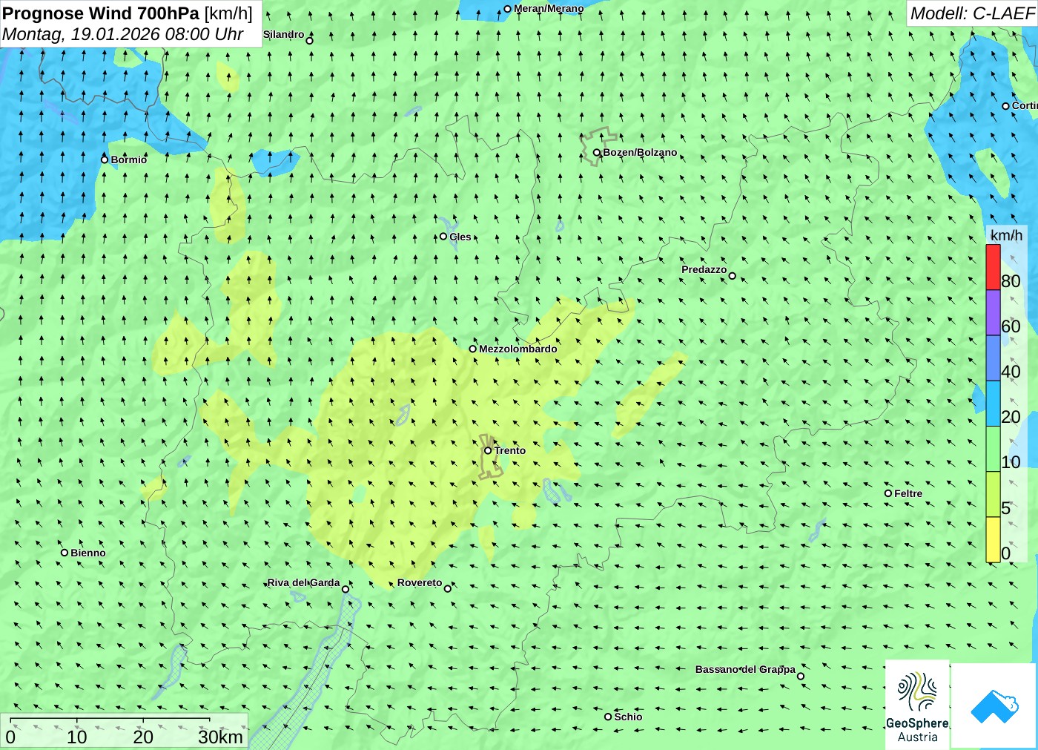Click the Schio location marker
1038x750 pixels.
[608, 717]
